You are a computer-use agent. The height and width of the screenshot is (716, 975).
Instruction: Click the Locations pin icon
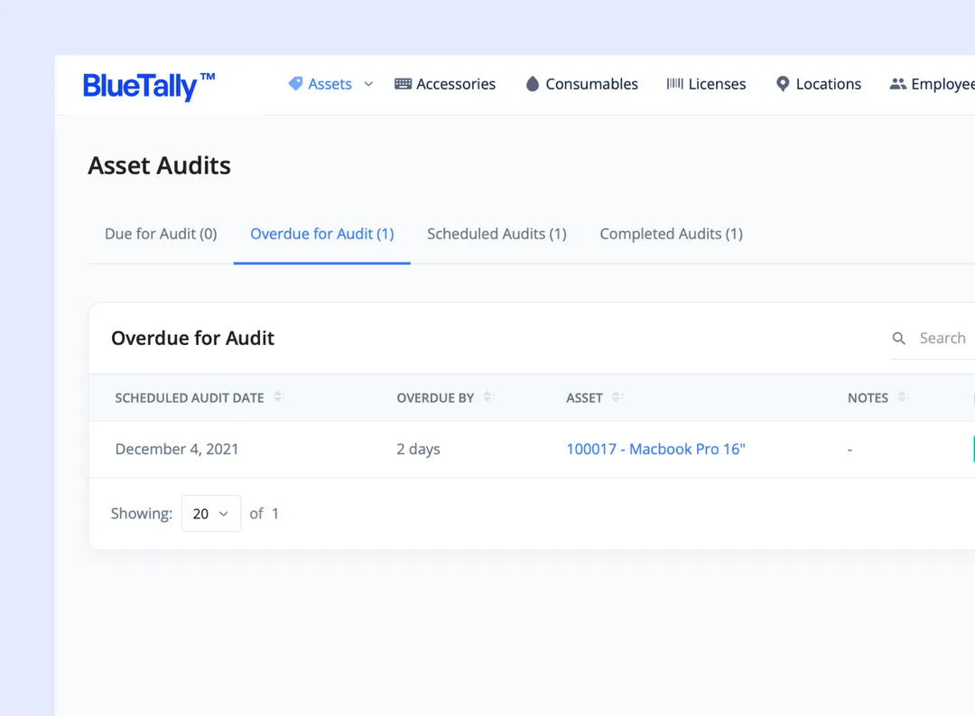(x=783, y=84)
